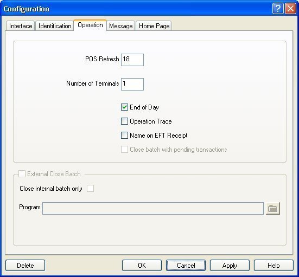Image resolution: width=299 pixels, height=277 pixels.
Task: Confirm settings with the OK button
Action: click(142, 266)
